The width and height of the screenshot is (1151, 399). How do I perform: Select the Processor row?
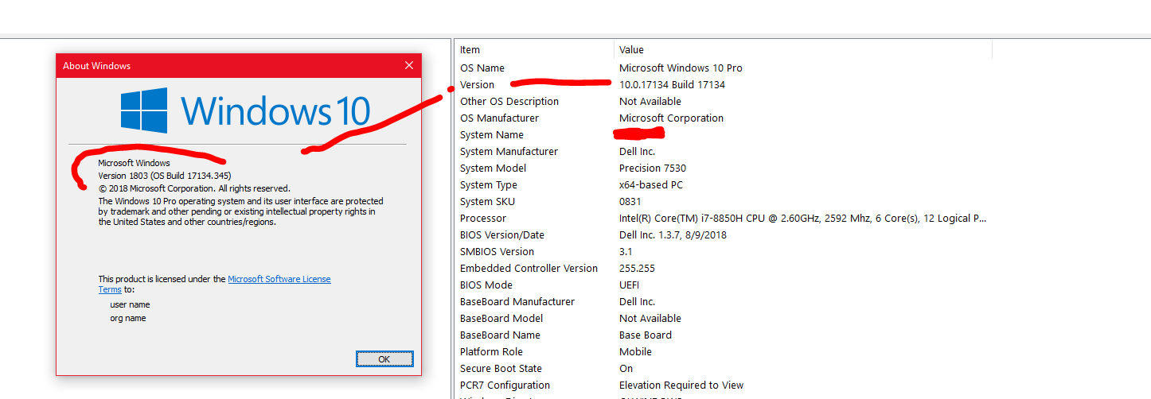pos(482,219)
